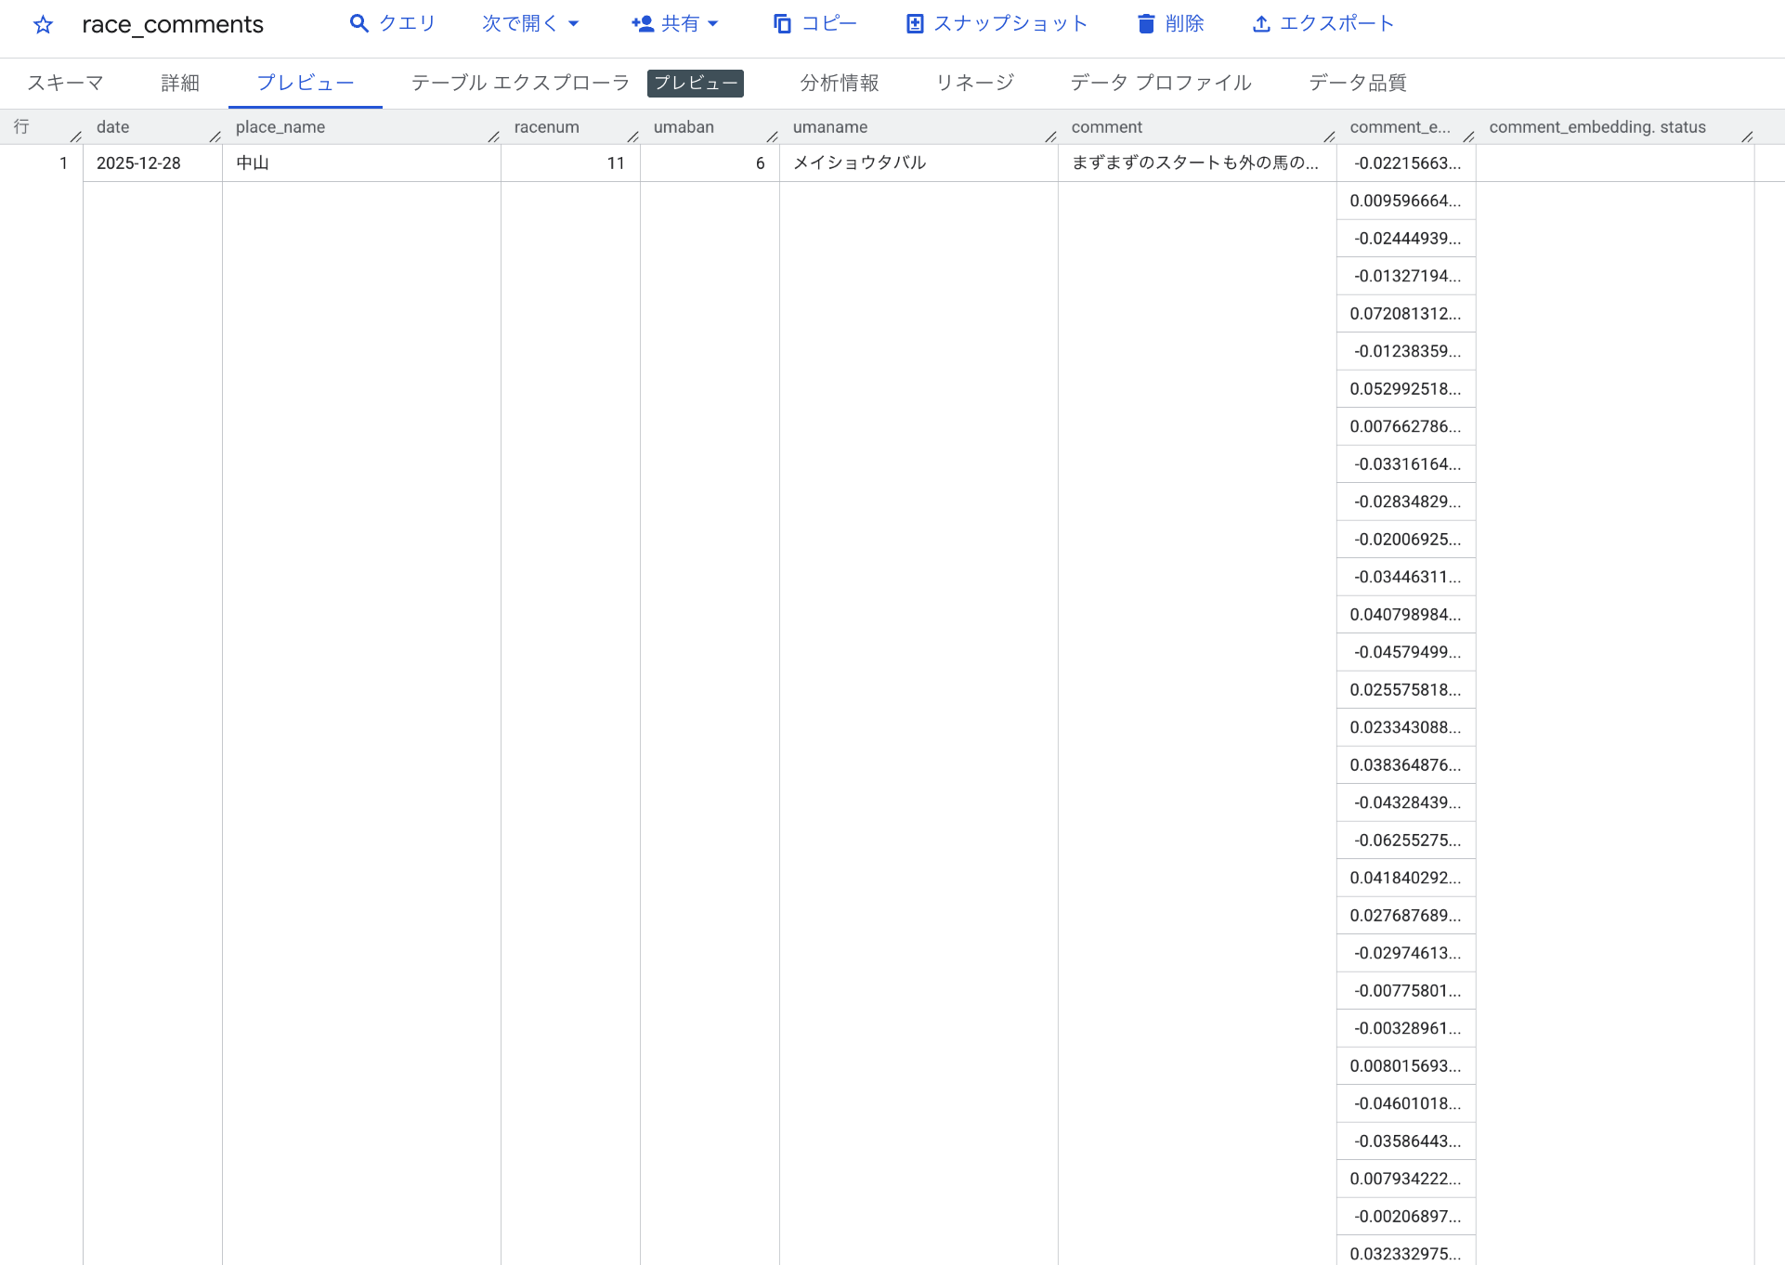Viewport: 1785px width, 1265px height.
Task: Open the 次で開く dropdown
Action: 530,23
